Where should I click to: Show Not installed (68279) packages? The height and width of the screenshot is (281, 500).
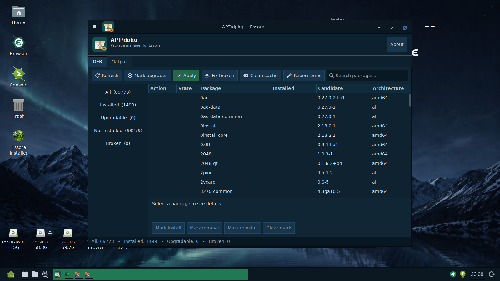pyautogui.click(x=118, y=131)
